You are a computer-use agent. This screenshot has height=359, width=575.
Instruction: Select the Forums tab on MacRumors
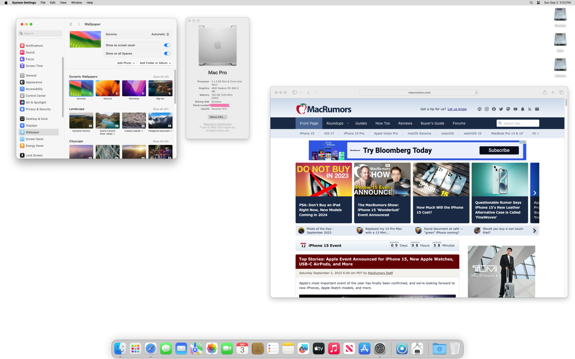459,123
